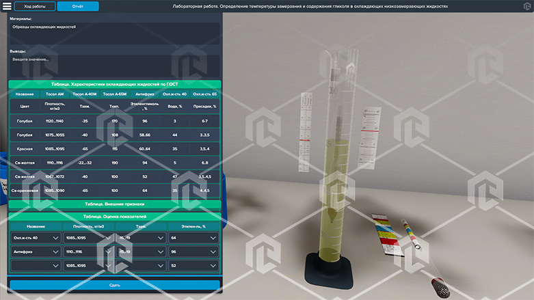
Task: Open the 52 ethylene glycol dropdown
Action: point(193,266)
